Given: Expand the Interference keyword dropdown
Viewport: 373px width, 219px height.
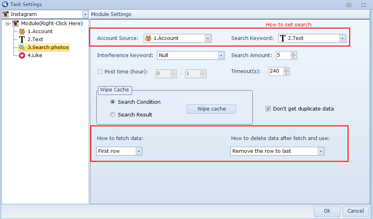Looking at the screenshot, I should (x=221, y=55).
